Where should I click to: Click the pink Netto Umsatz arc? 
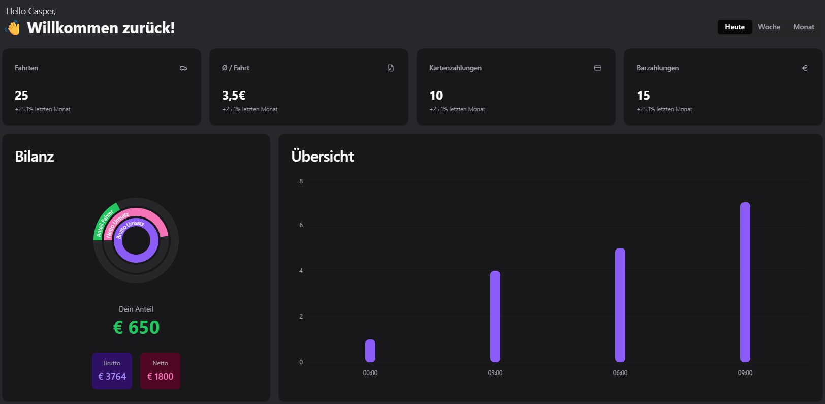click(152, 217)
